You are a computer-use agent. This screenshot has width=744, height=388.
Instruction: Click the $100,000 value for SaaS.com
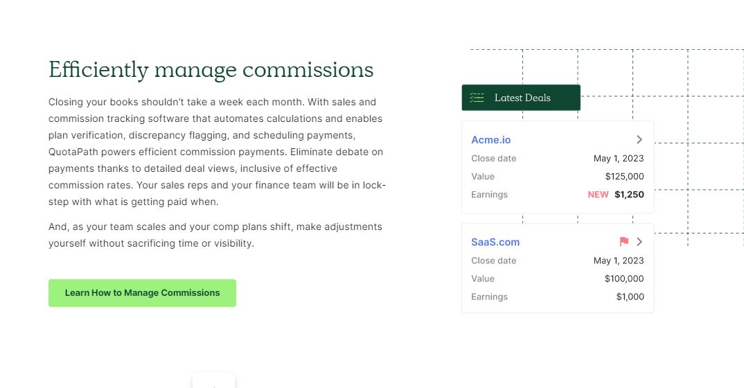tap(624, 279)
